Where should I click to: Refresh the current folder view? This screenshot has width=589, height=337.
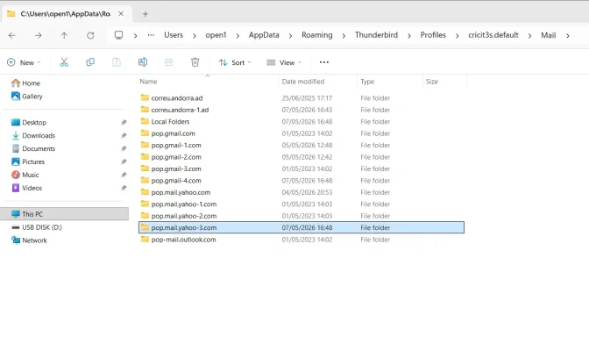click(x=90, y=35)
